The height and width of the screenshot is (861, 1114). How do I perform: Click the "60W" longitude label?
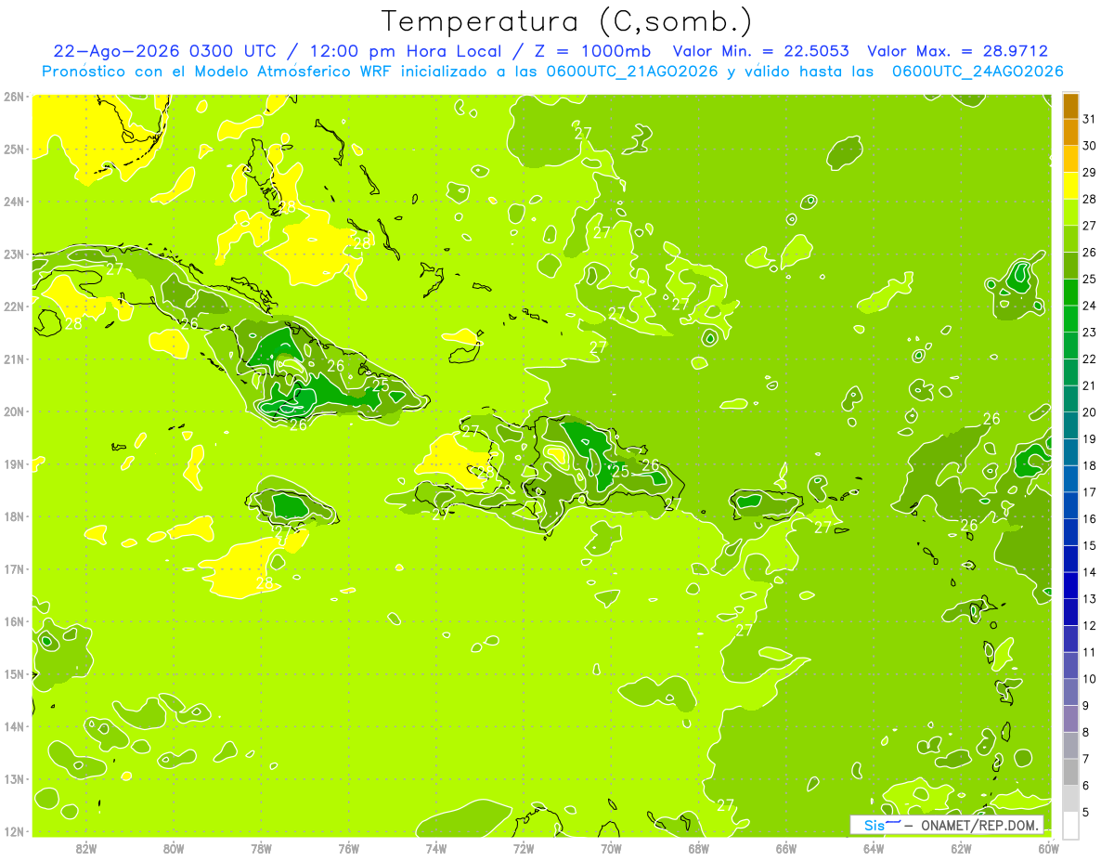point(1049,848)
